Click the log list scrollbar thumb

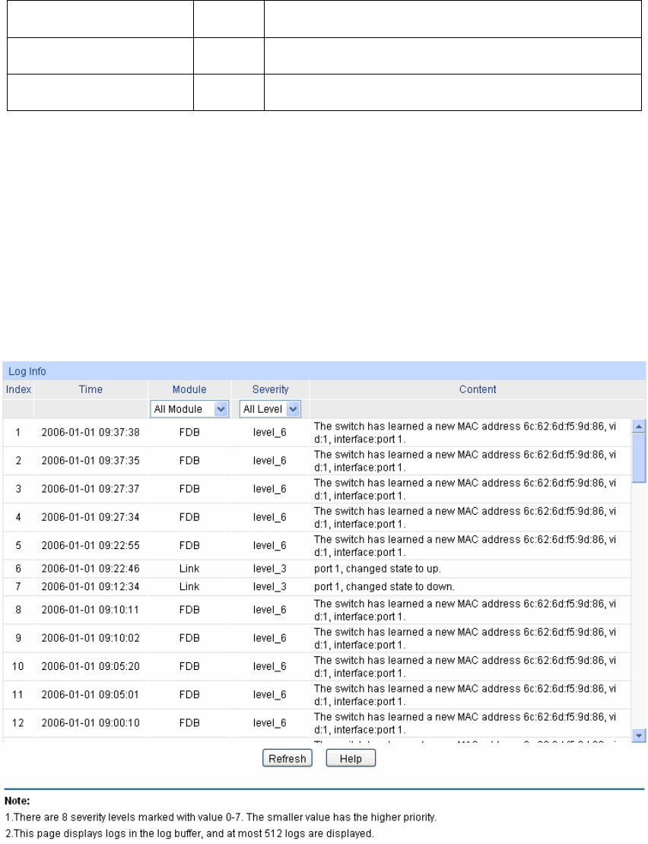(x=638, y=458)
